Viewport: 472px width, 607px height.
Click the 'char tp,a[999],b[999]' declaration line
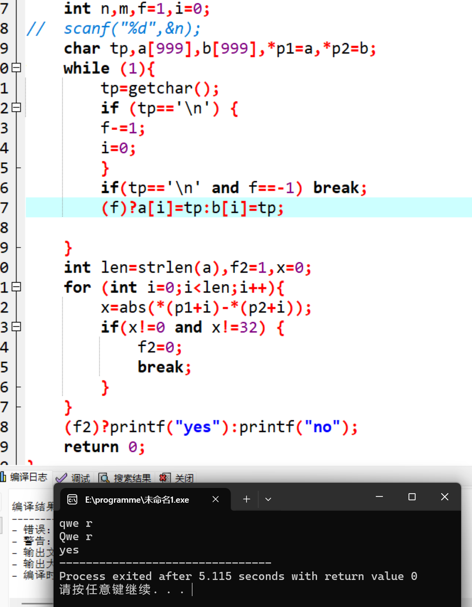[220, 48]
